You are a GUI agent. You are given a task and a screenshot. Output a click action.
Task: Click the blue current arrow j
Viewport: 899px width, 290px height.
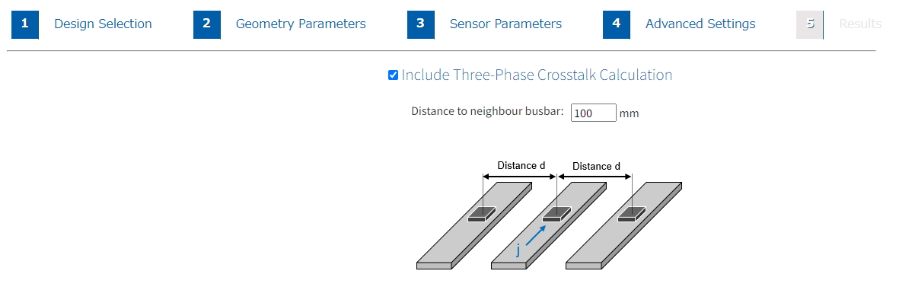(534, 237)
